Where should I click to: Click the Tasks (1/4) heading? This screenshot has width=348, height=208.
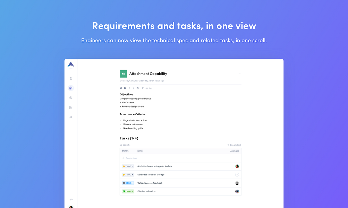point(129,138)
